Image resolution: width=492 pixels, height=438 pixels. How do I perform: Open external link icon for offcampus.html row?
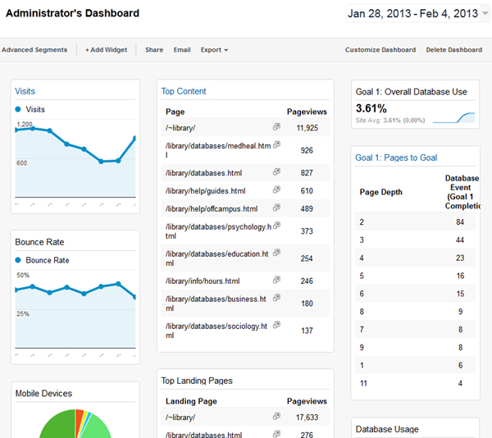tap(276, 208)
